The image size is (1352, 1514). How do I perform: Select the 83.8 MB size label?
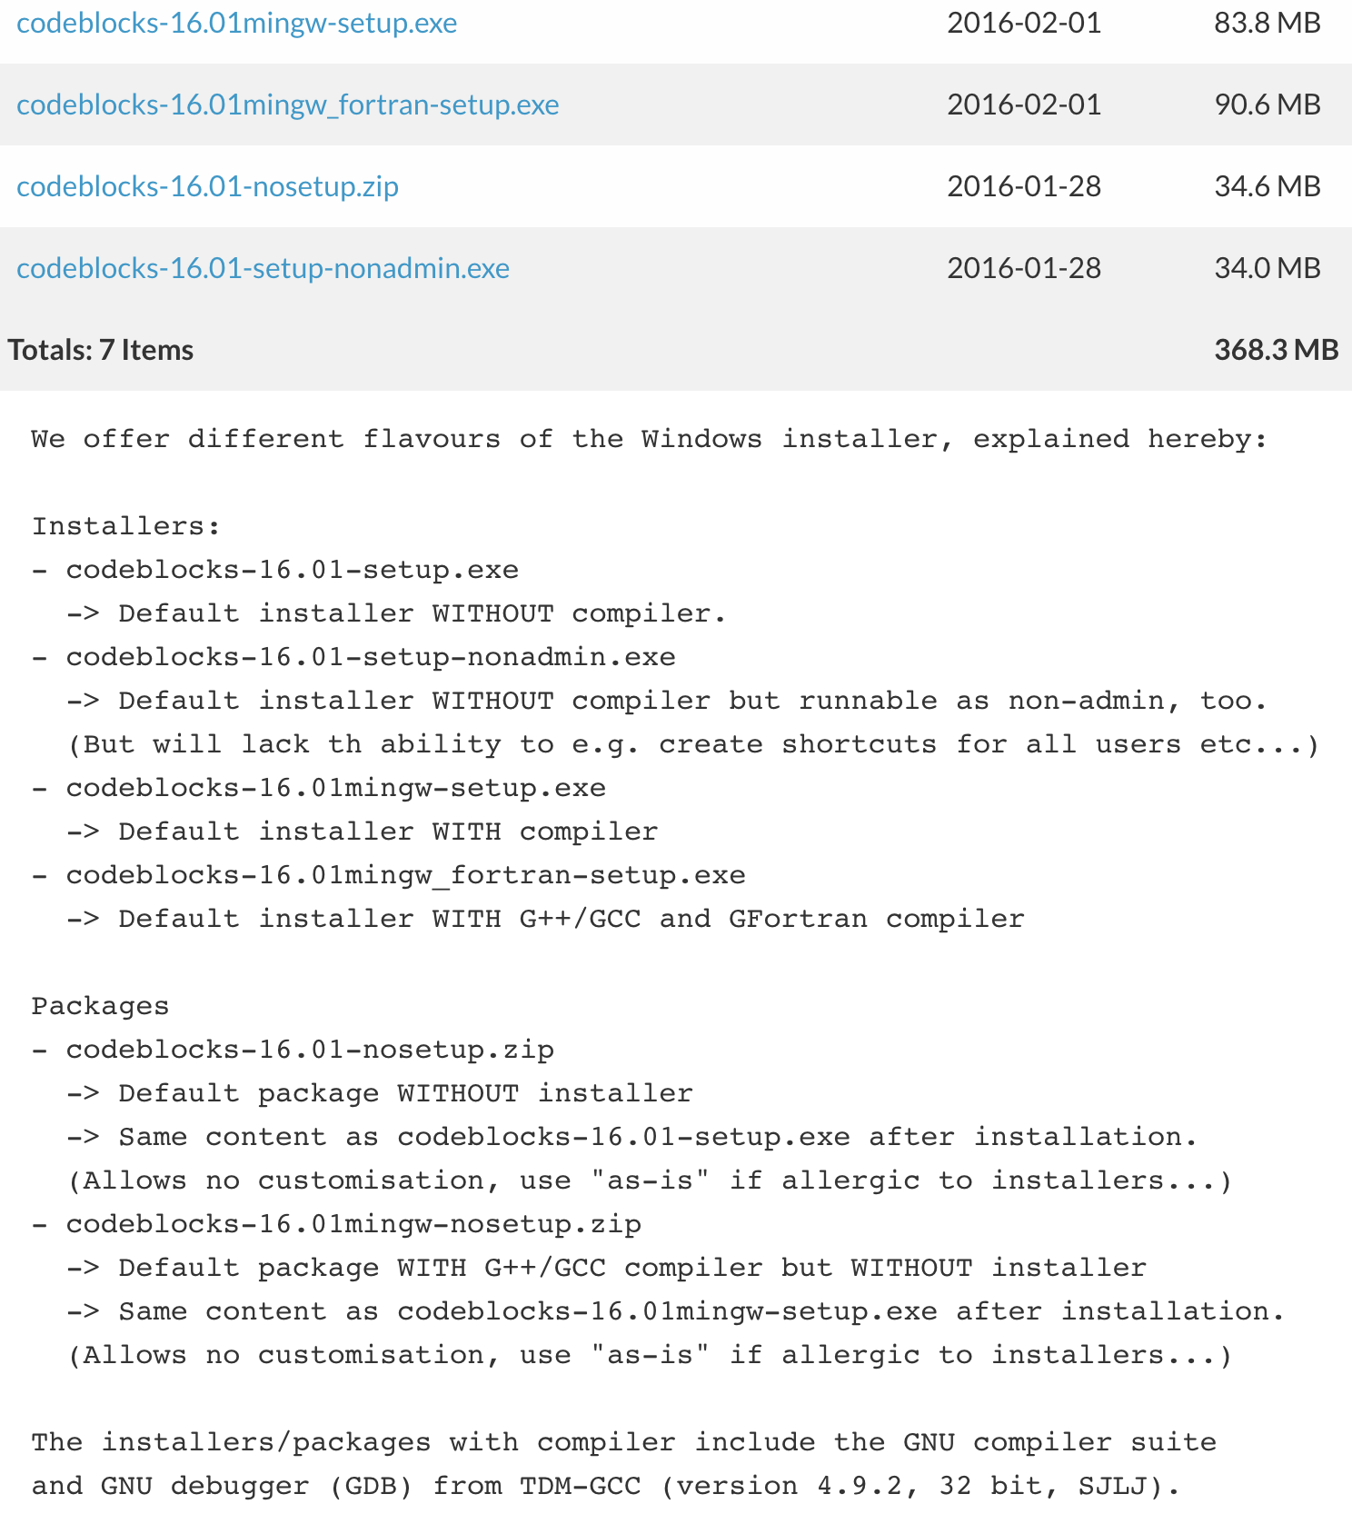[x=1267, y=24]
